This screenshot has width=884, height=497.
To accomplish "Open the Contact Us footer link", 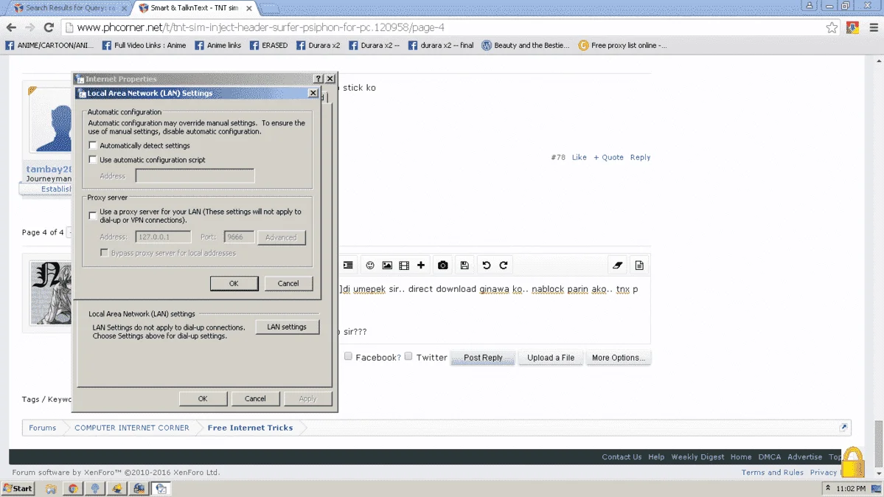I will click(622, 457).
